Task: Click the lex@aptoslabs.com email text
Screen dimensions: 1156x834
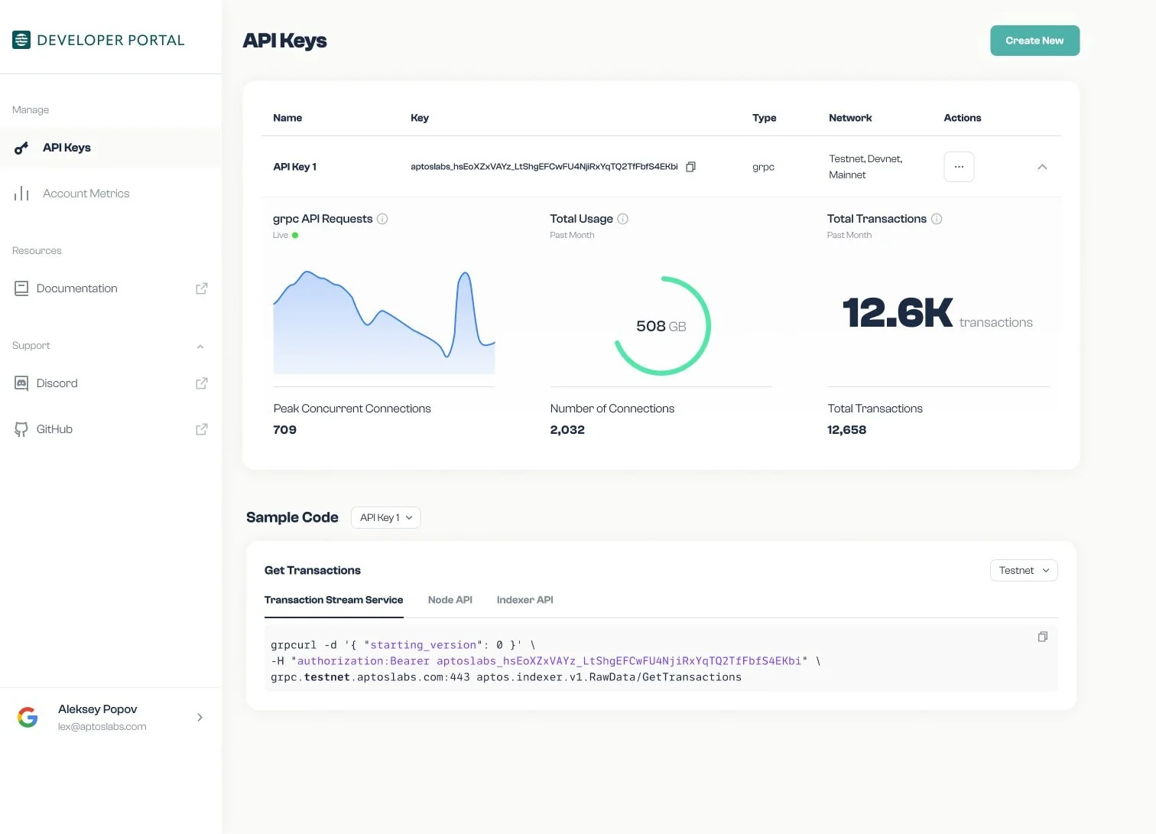Action: pos(102,727)
